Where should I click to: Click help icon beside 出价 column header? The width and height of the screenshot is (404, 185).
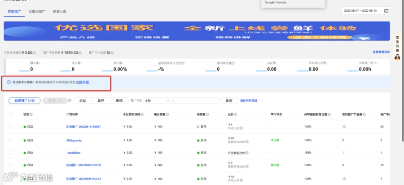coord(235,114)
